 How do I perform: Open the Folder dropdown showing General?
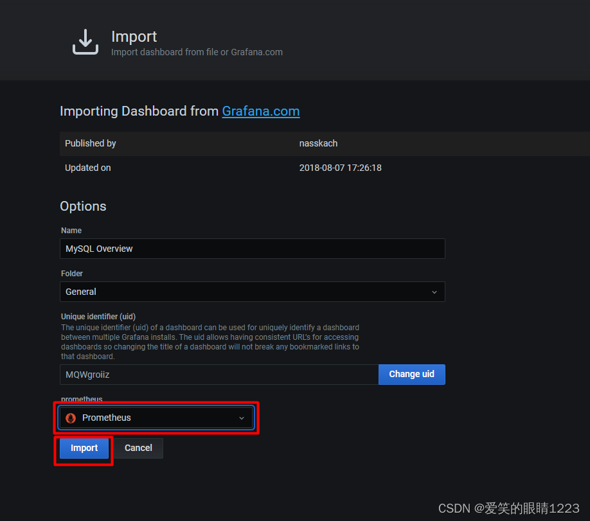pyautogui.click(x=252, y=292)
